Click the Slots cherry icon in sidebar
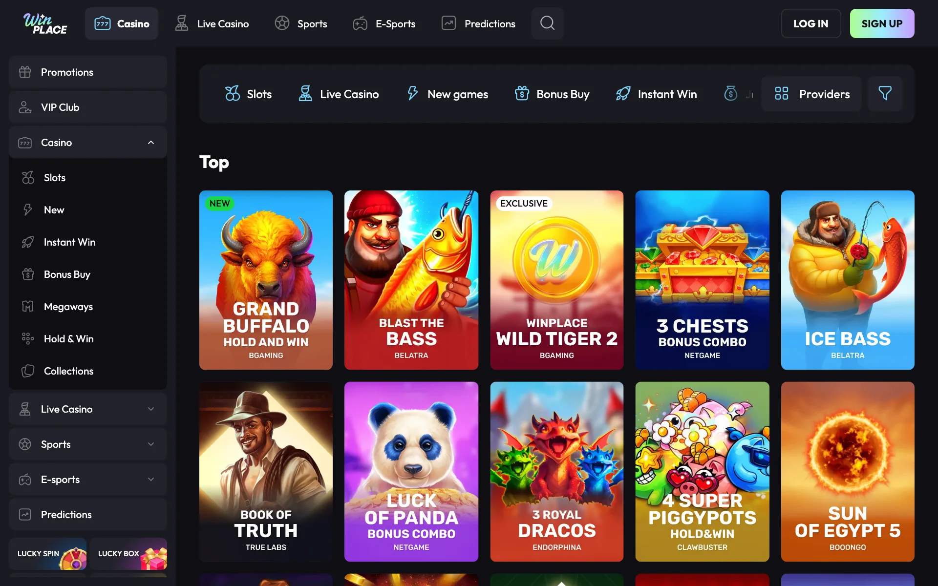938x586 pixels. (x=28, y=178)
